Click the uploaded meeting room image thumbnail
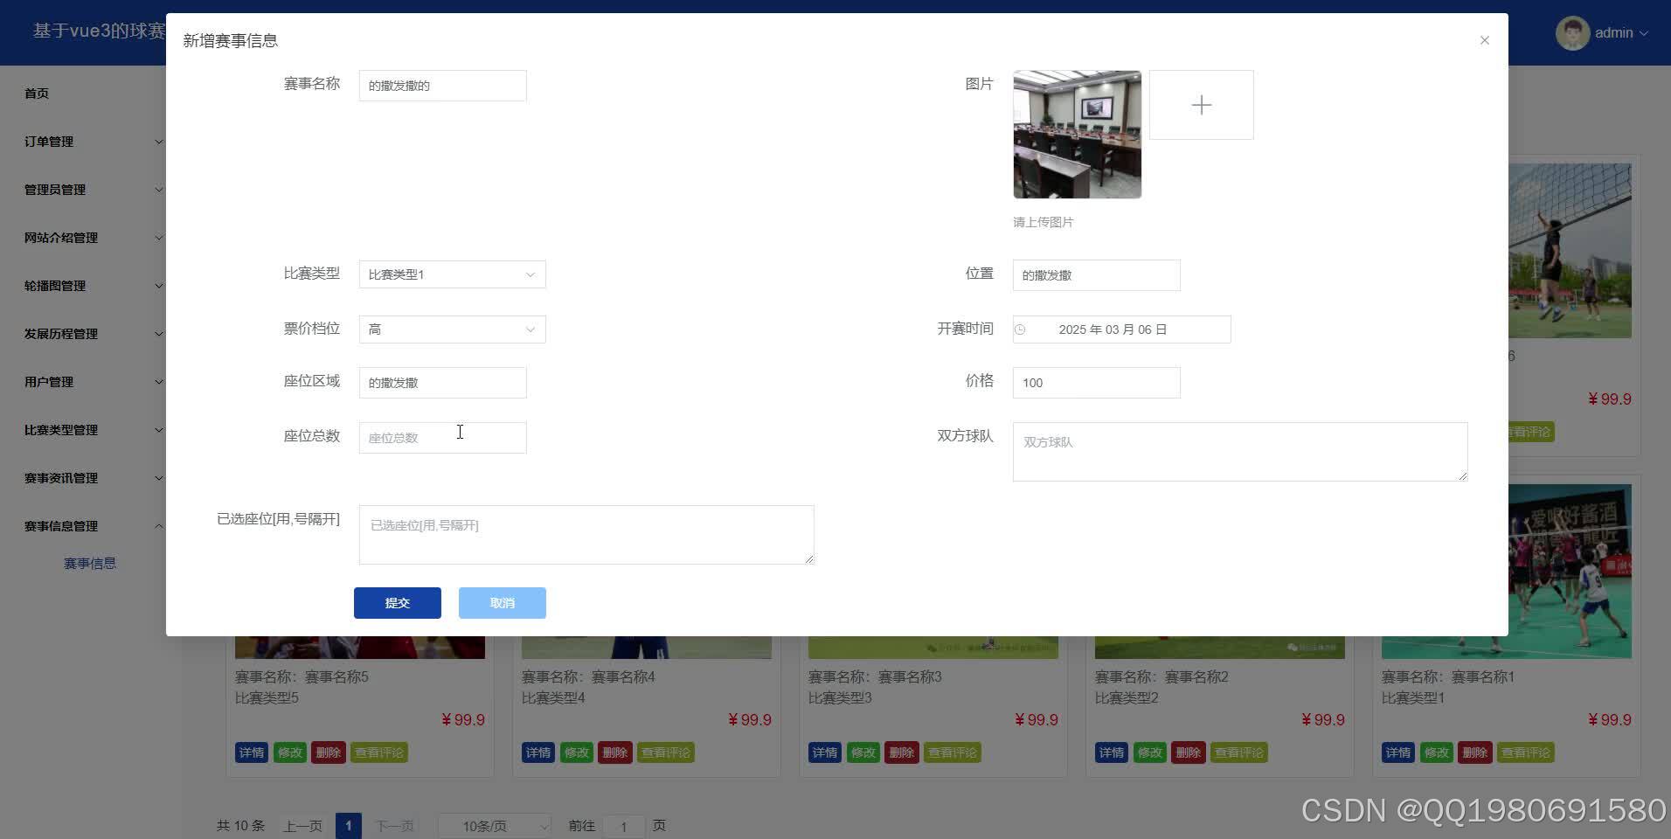This screenshot has width=1671, height=839. pyautogui.click(x=1076, y=134)
